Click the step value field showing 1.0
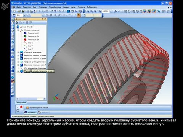Screen dimensions: 183x137 19,15
